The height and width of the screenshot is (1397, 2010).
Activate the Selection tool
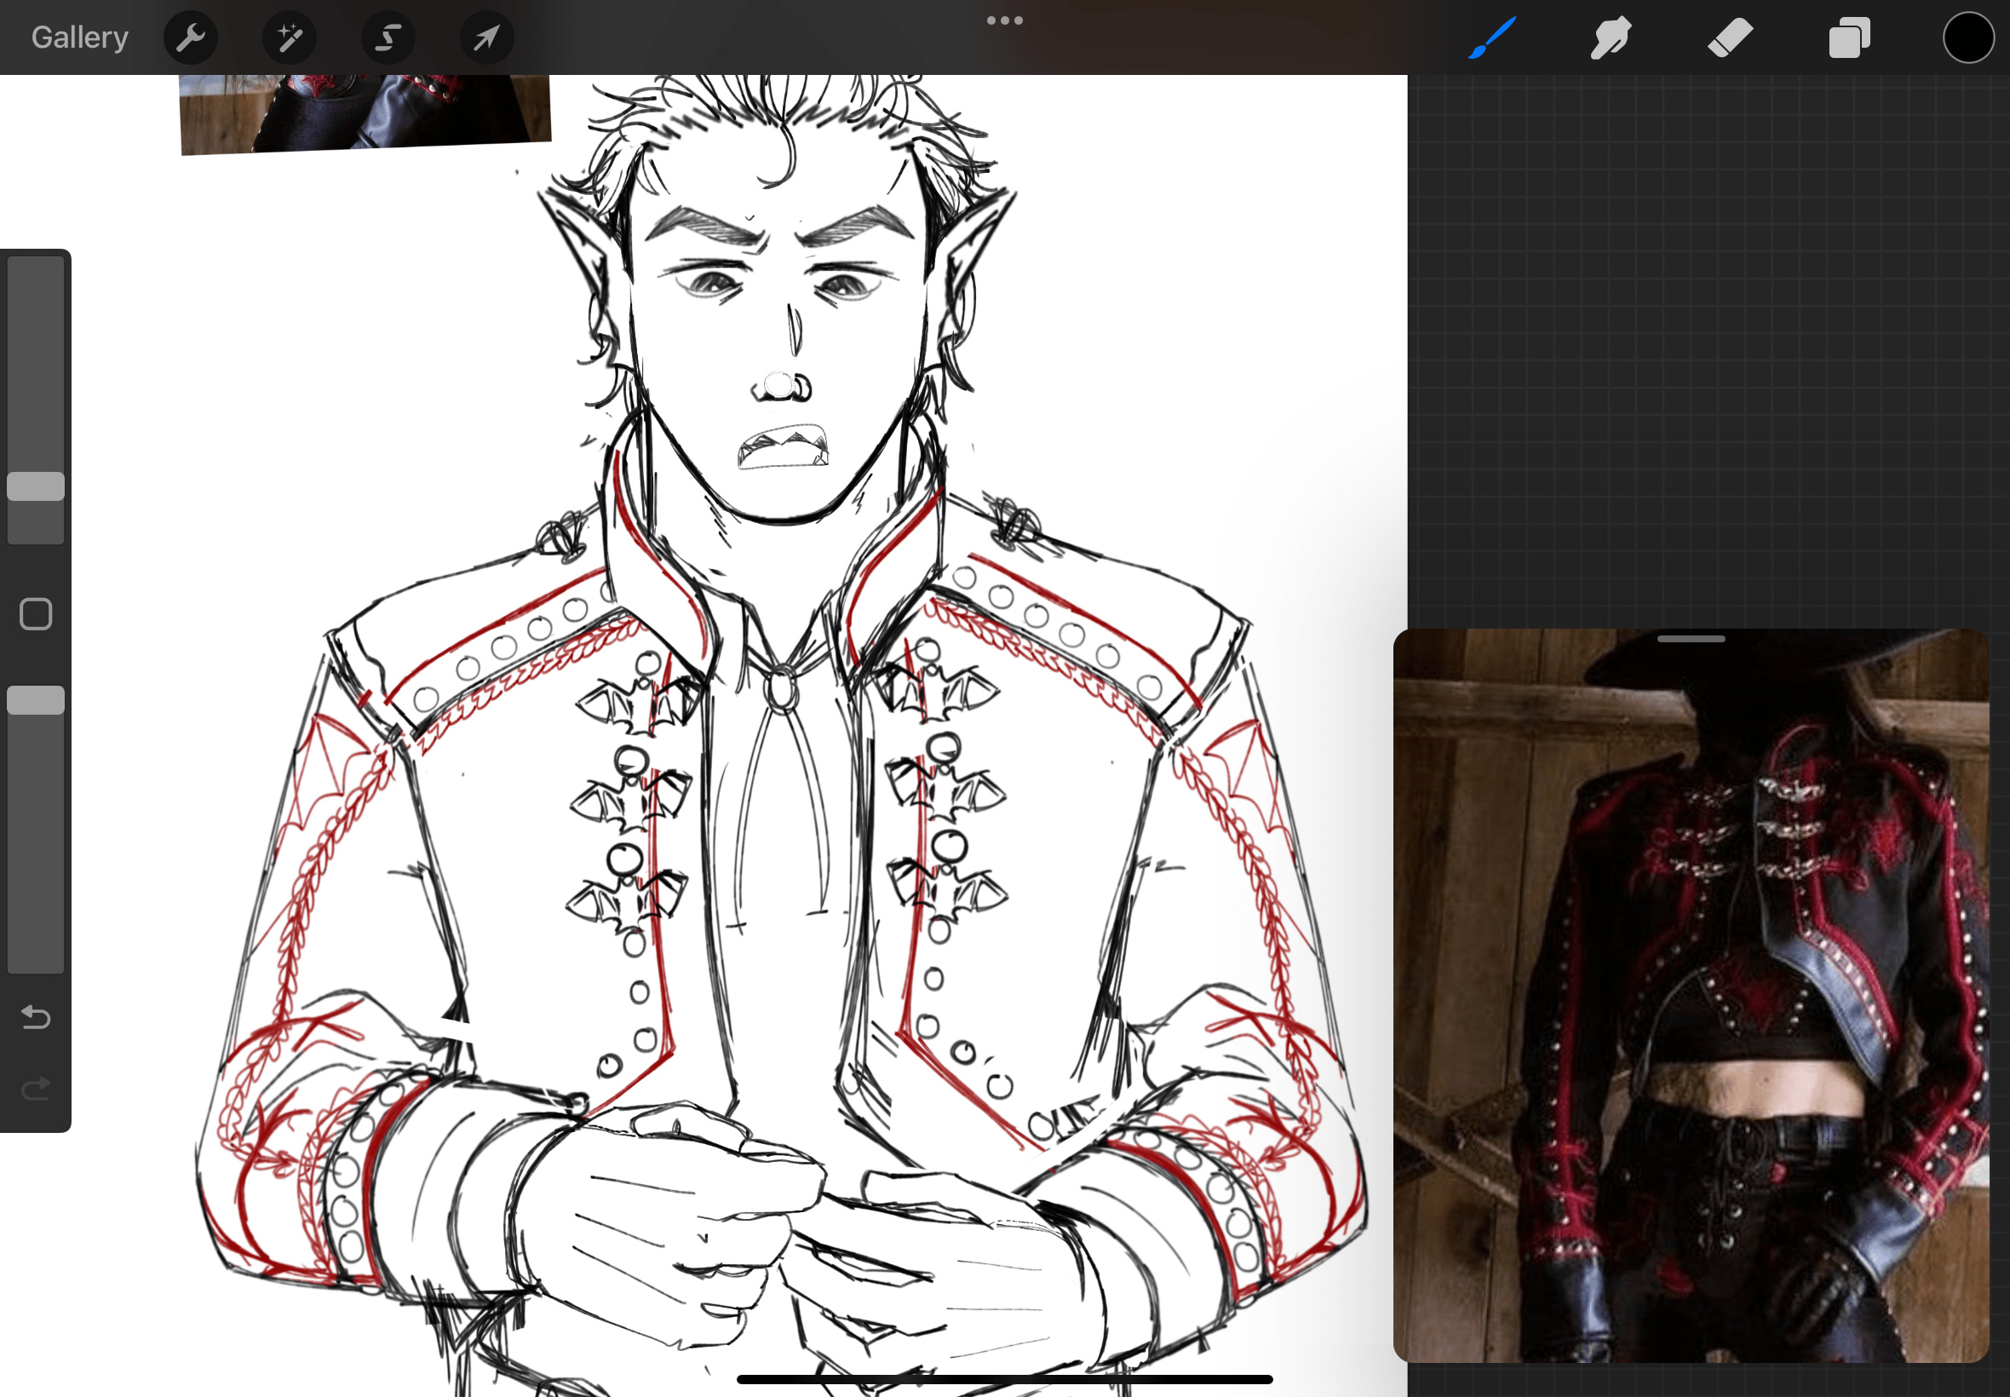pos(388,37)
